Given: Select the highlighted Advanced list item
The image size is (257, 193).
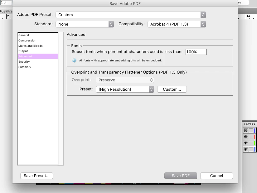Looking at the screenshot, I should pyautogui.click(x=38, y=56).
